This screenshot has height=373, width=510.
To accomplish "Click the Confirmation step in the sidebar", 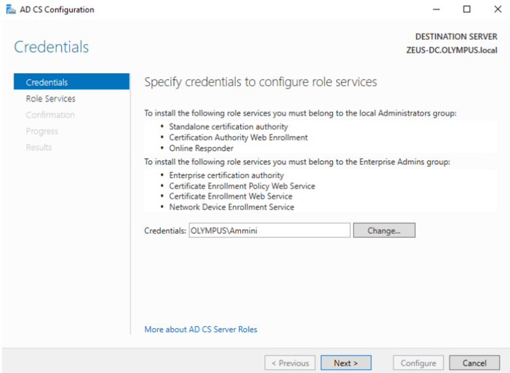I will pos(50,115).
